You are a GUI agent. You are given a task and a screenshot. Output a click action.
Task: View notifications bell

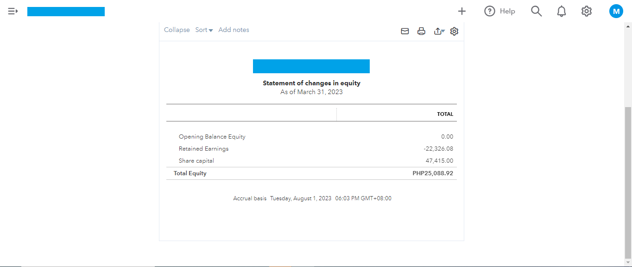562,11
